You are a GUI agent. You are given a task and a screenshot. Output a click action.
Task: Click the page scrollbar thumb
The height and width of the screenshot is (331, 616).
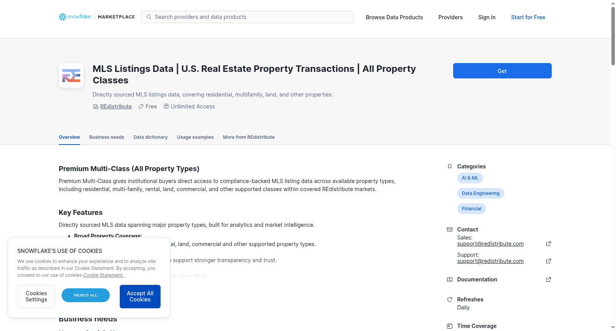tap(613, 36)
